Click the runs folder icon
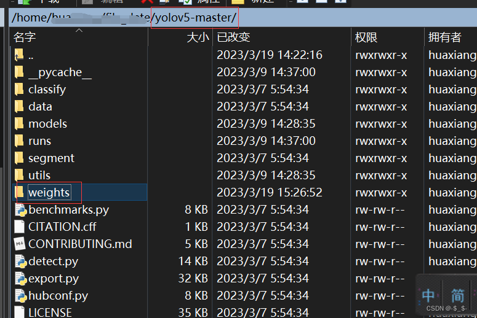The height and width of the screenshot is (318, 477). click(19, 141)
